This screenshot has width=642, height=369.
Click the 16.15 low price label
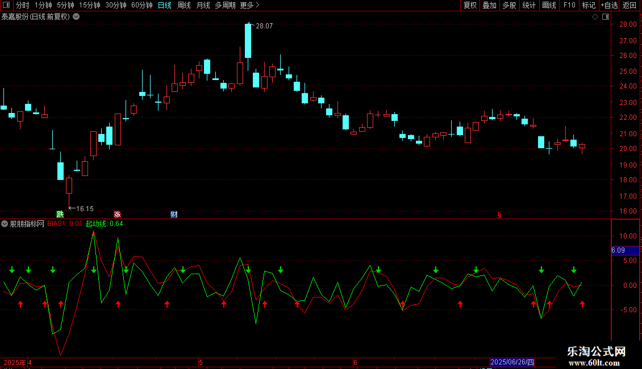point(85,209)
